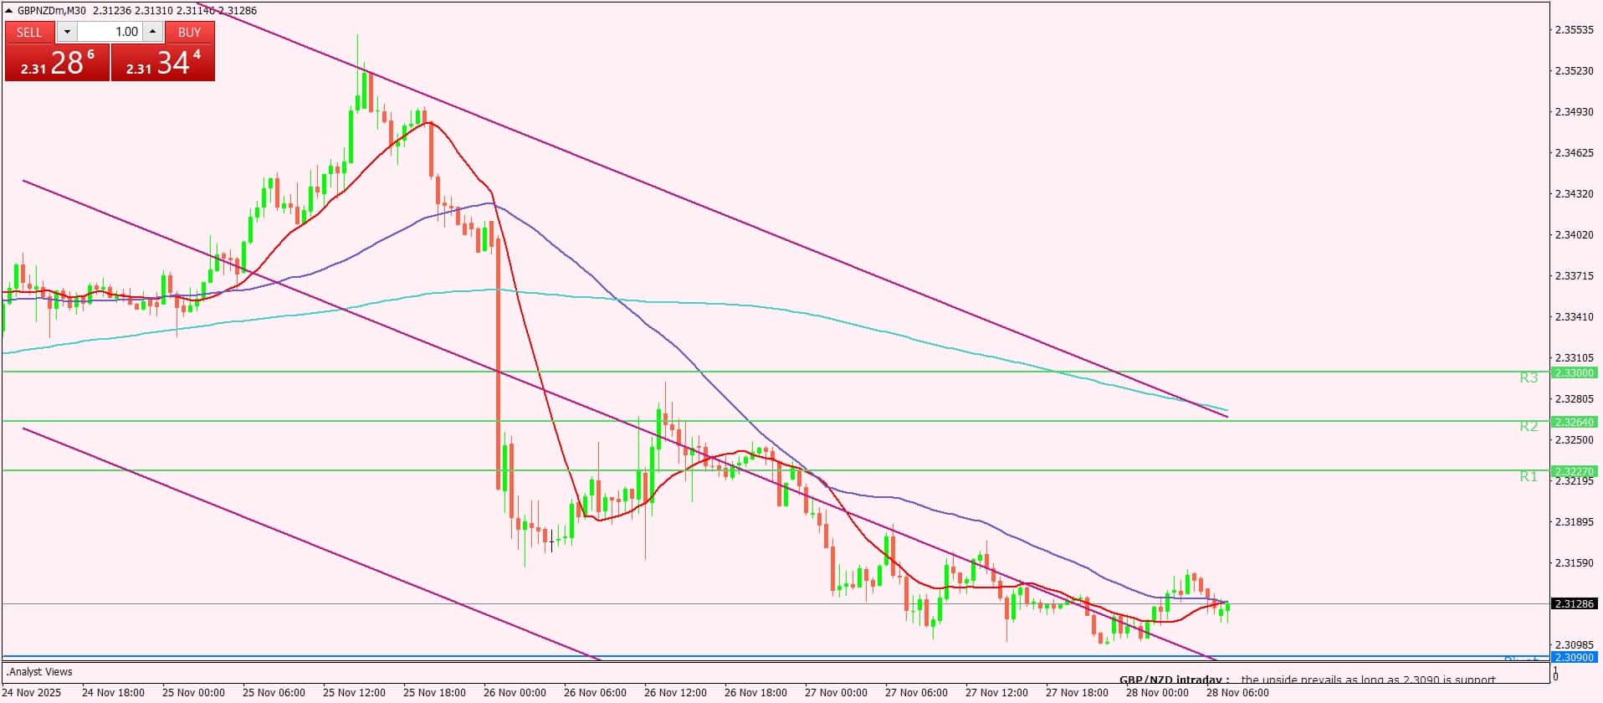The height and width of the screenshot is (703, 1603).
Task: Select the R2 resistance label
Action: point(1529,427)
